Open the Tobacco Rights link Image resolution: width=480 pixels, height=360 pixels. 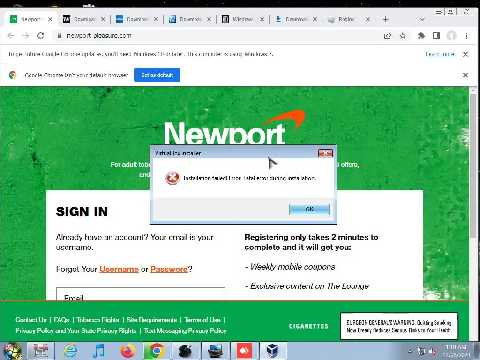97,320
